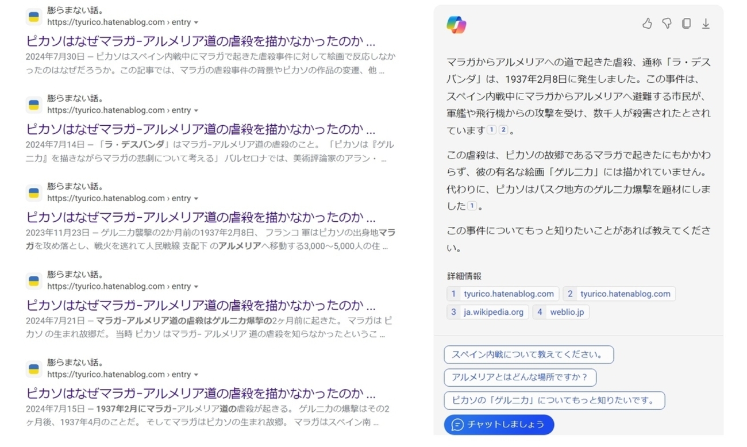
Task: Click the favicon of the 2024年7月30日 result
Action: tap(34, 17)
